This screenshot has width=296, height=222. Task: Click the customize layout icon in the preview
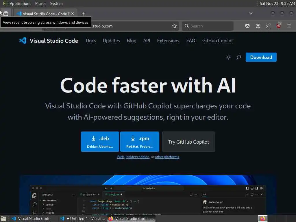pyautogui.click(x=262, y=188)
